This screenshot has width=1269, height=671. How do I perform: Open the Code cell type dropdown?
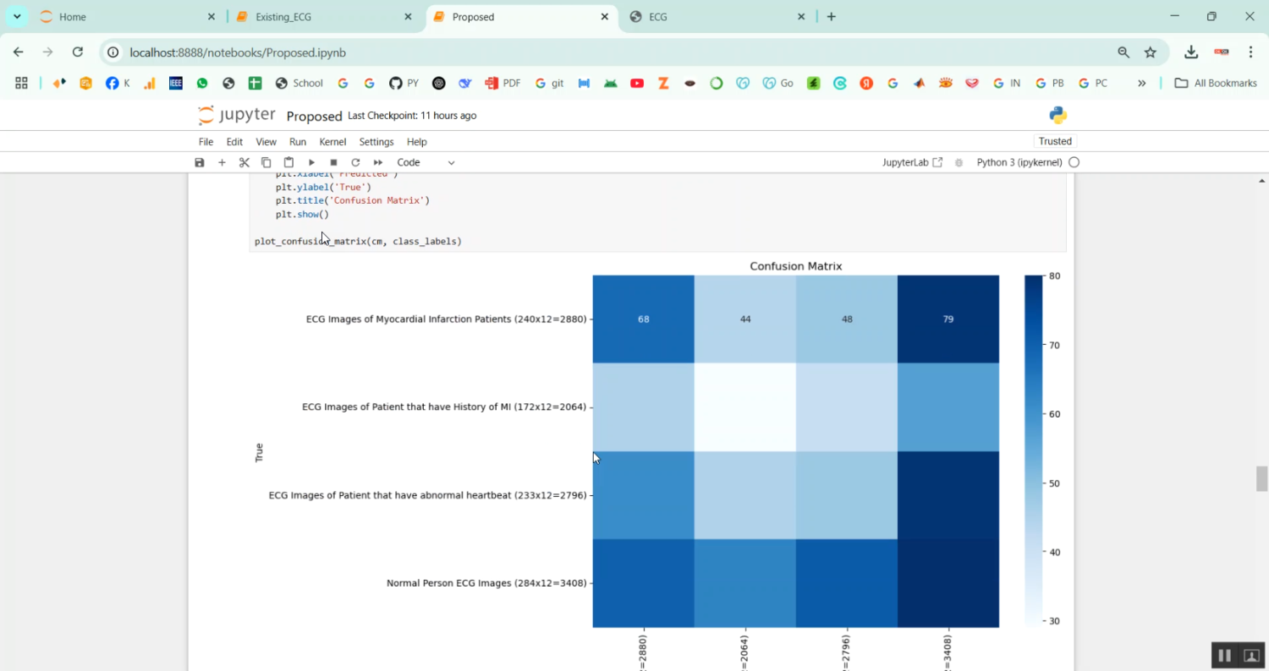[423, 161]
